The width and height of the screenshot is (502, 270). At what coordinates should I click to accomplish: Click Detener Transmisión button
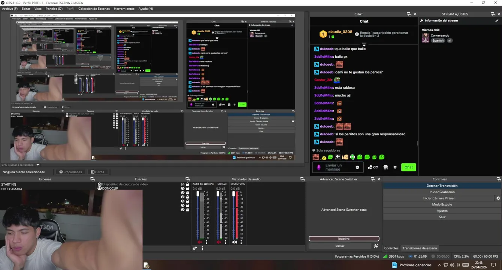442,186
